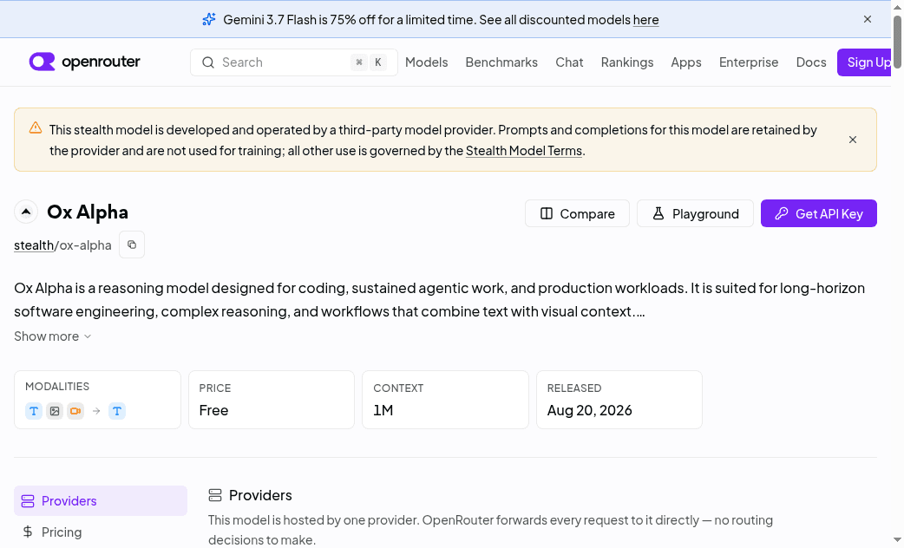The height and width of the screenshot is (548, 904).
Task: Click the image modality icon
Action: click(54, 411)
